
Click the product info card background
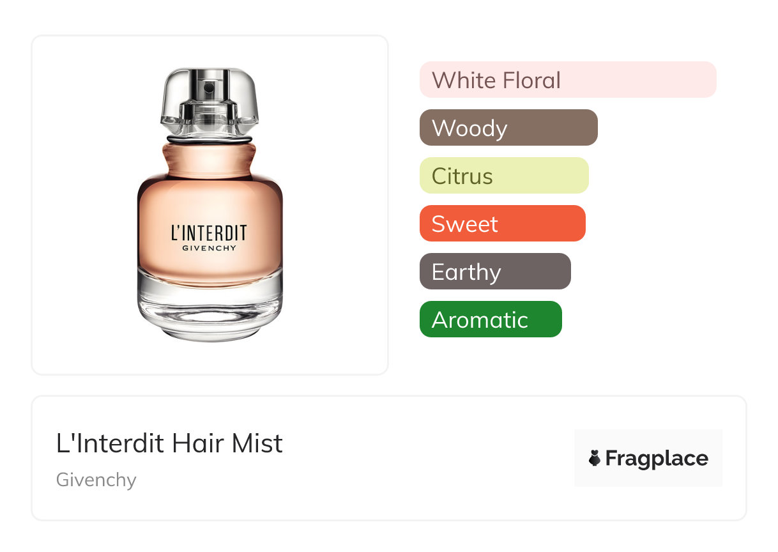tap(388, 458)
